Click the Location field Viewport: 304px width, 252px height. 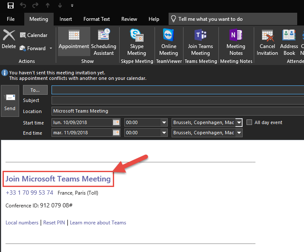point(178,111)
